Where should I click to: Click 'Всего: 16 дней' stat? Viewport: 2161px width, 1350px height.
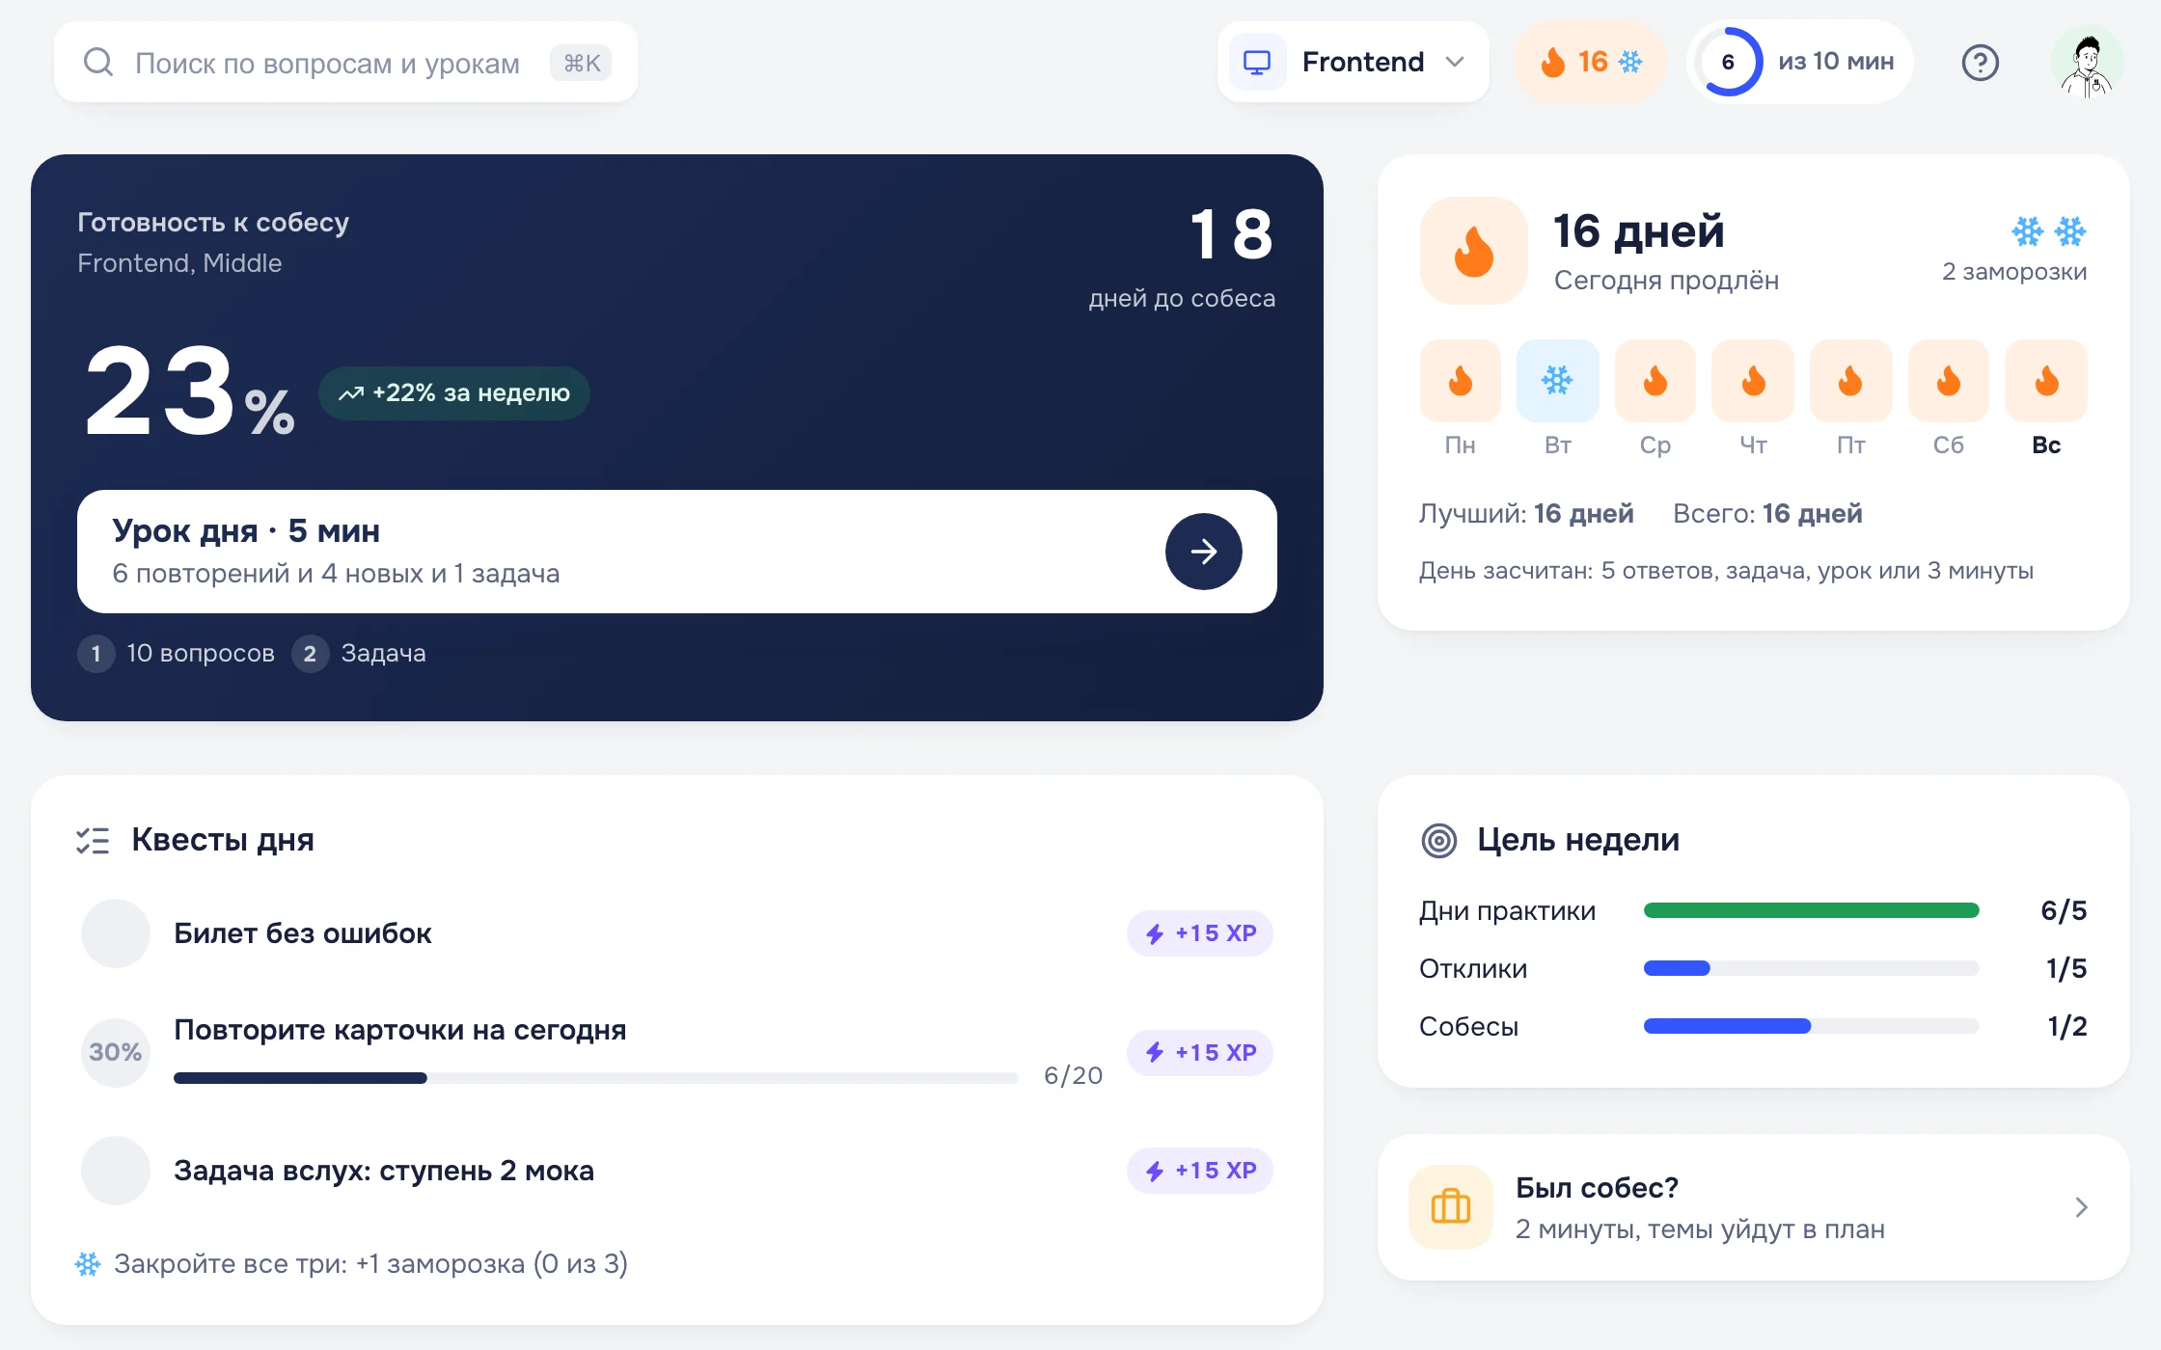1767,513
